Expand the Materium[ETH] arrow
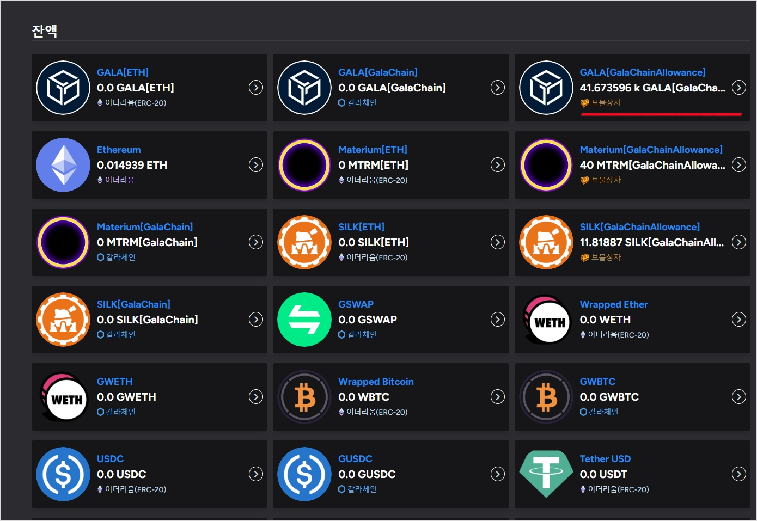Screen dimensions: 757x521 click(x=498, y=165)
